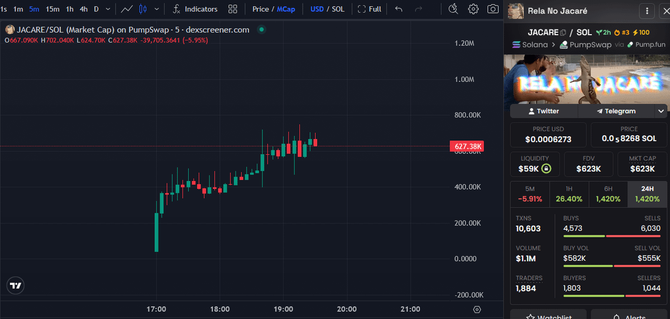Select the 5m timeframe
The width and height of the screenshot is (670, 319).
pyautogui.click(x=35, y=9)
